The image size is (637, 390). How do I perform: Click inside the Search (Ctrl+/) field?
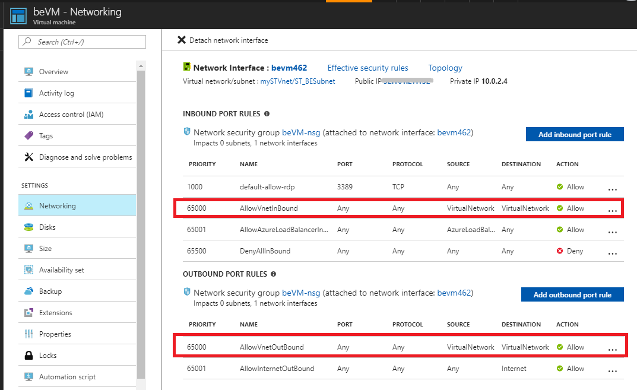click(x=89, y=42)
